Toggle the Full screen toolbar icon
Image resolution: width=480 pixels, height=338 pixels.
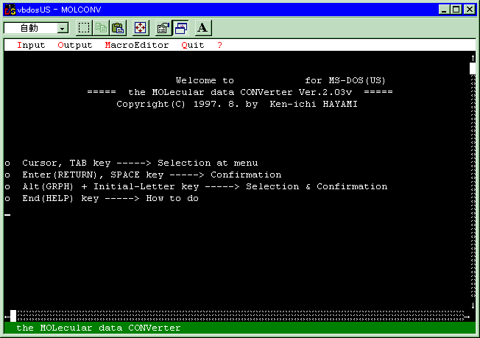pos(140,28)
